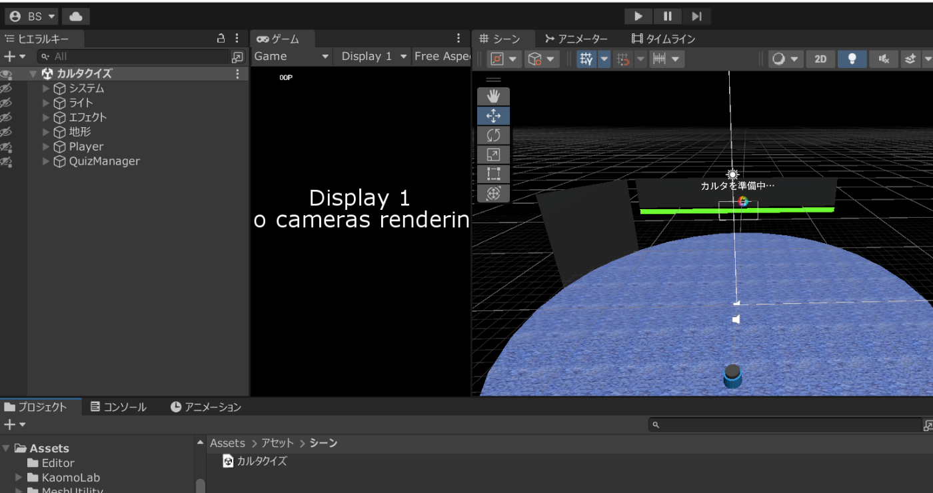
Task: Select Player in the hierarchy
Action: tap(86, 147)
